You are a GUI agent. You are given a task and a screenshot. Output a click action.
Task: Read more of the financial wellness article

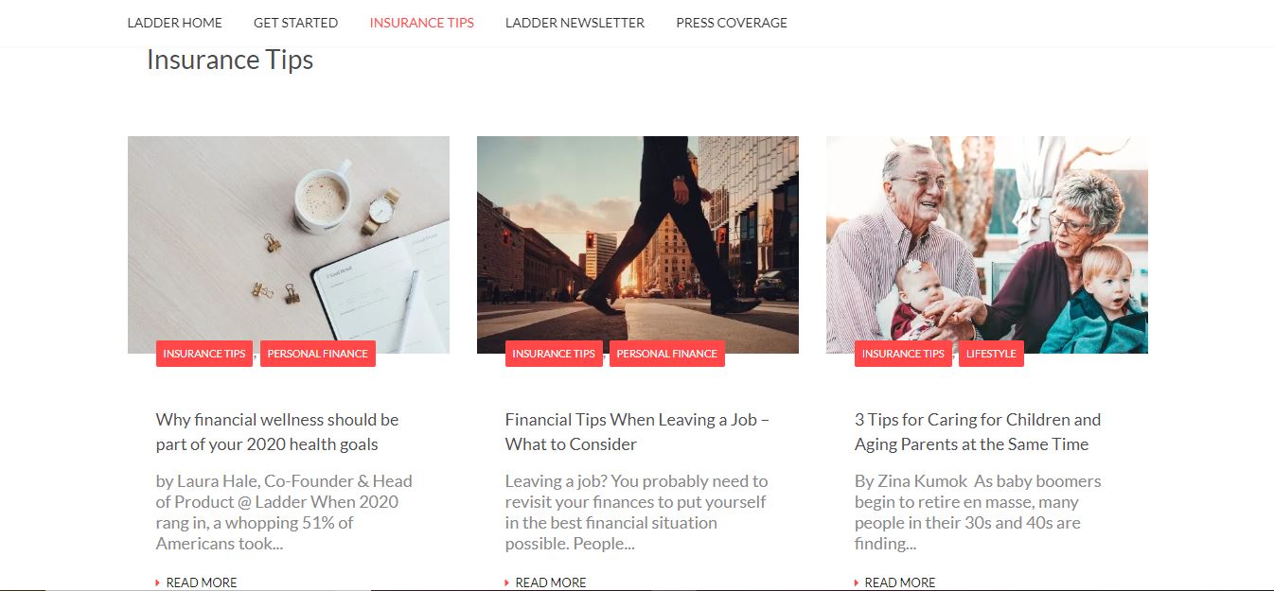tap(197, 582)
